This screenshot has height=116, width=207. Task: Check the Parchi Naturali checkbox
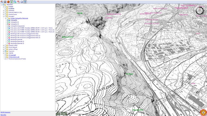coord(5,47)
